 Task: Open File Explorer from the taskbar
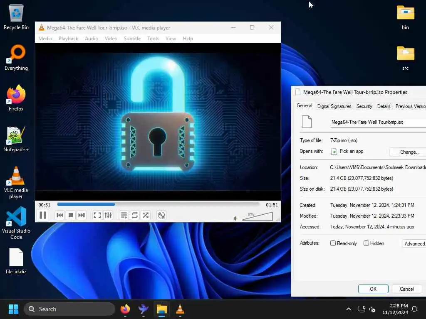pyautogui.click(x=162, y=309)
